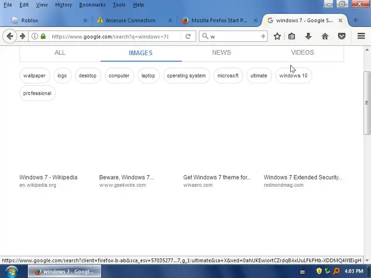Switch to the VIDEOS results tab

(302, 52)
